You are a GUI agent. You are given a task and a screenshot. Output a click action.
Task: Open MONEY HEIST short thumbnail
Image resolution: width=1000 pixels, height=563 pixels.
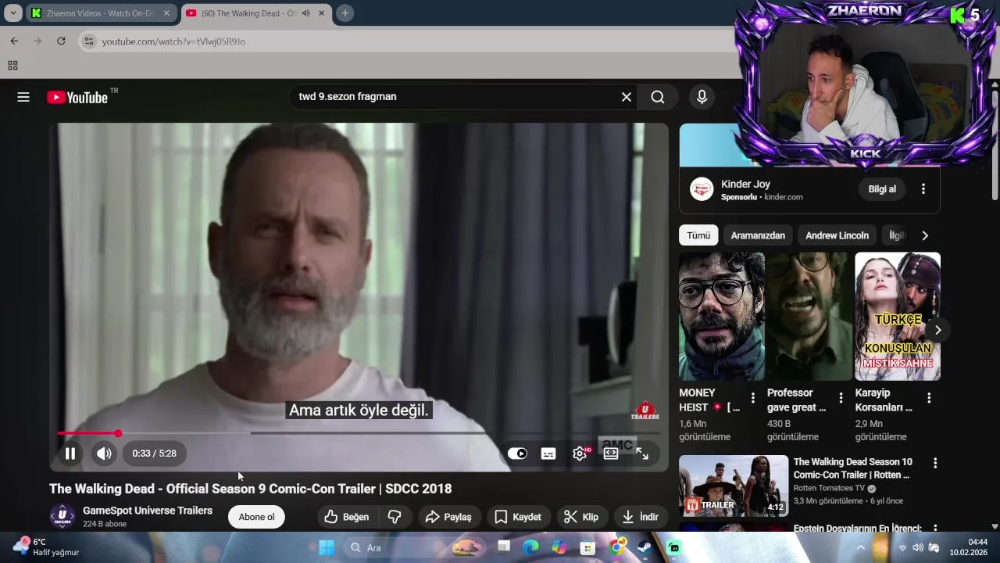(x=722, y=316)
